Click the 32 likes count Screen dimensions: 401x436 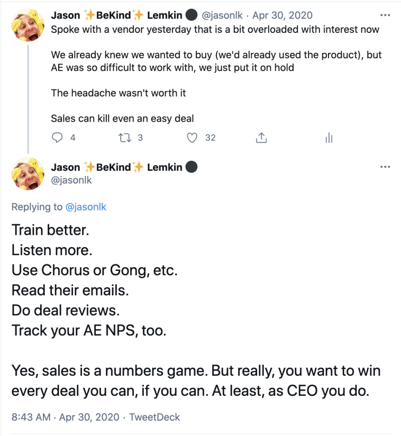[x=210, y=138]
